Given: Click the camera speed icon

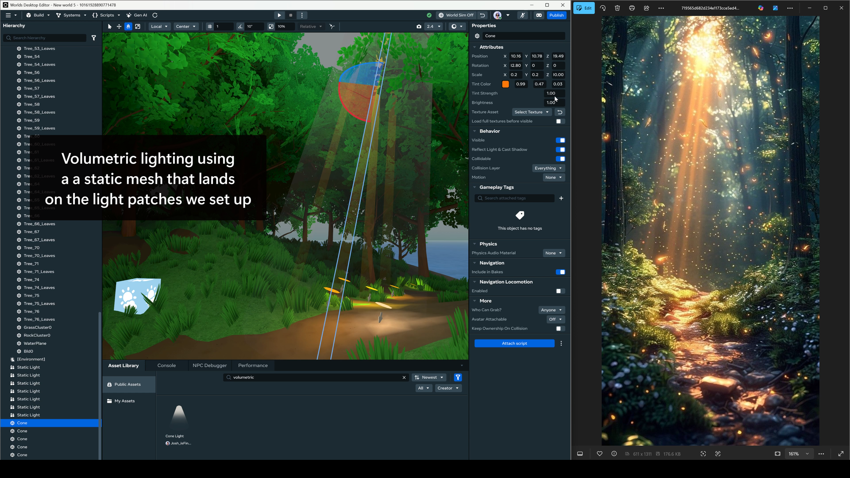Looking at the screenshot, I should coord(419,27).
